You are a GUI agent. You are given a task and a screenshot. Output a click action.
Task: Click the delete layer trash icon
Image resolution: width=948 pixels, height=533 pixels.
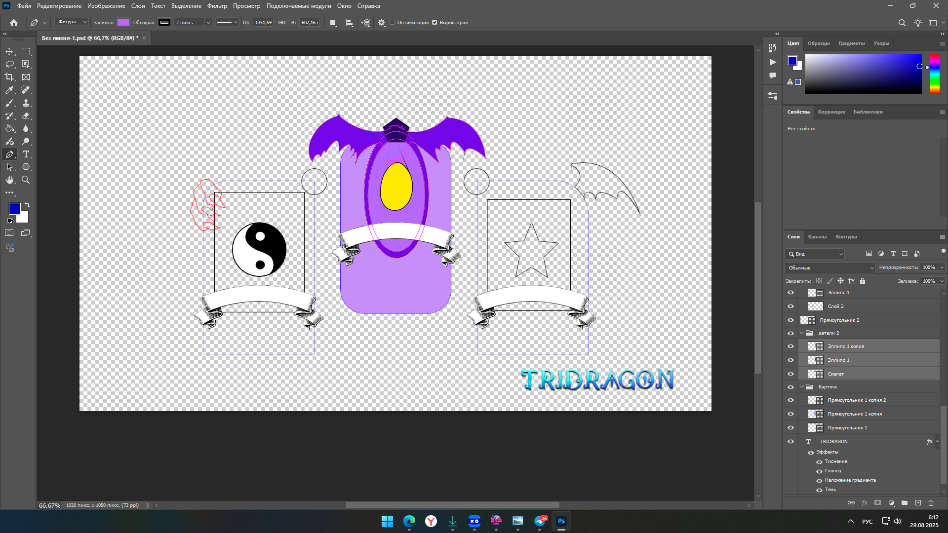[x=931, y=503]
